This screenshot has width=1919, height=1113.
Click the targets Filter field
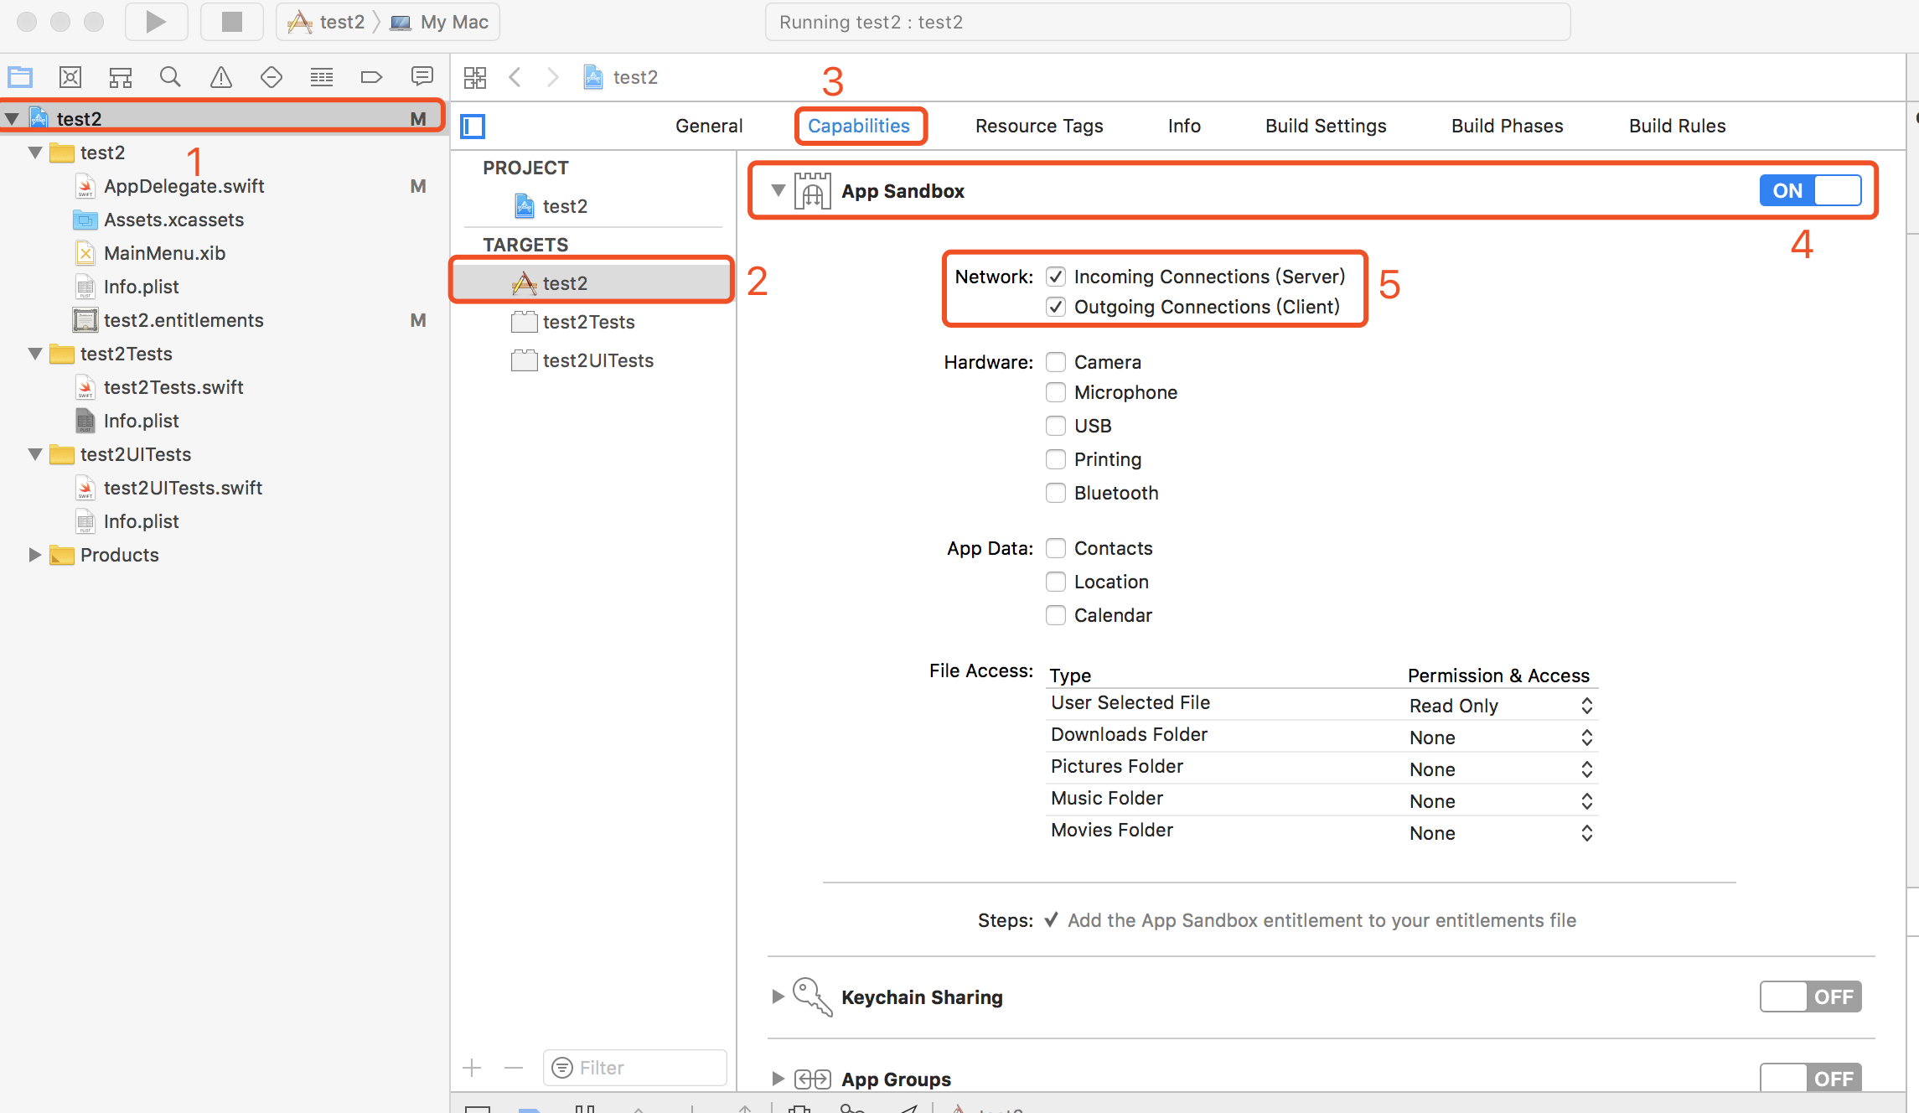[x=635, y=1068]
